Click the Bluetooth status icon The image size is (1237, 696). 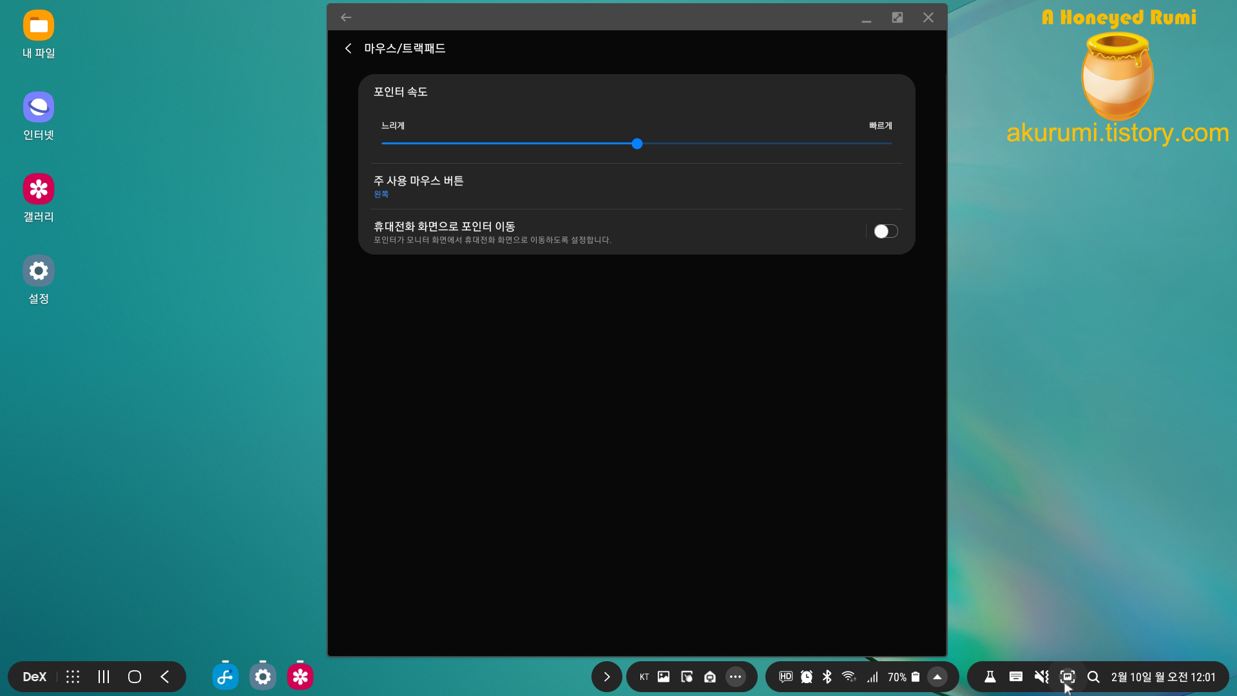[x=827, y=677]
